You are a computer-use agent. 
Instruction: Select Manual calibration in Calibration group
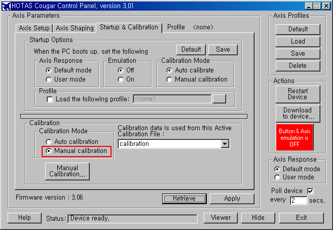coord(76,151)
